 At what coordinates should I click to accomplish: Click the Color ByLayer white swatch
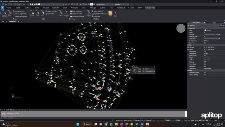point(205,30)
